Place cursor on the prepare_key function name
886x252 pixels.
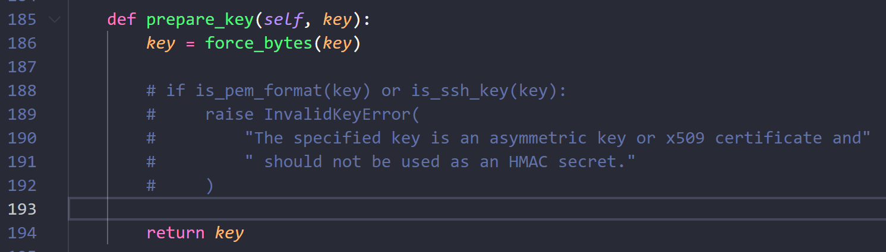200,20
